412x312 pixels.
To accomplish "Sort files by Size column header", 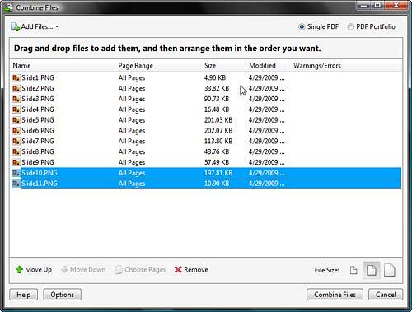I will pos(210,66).
